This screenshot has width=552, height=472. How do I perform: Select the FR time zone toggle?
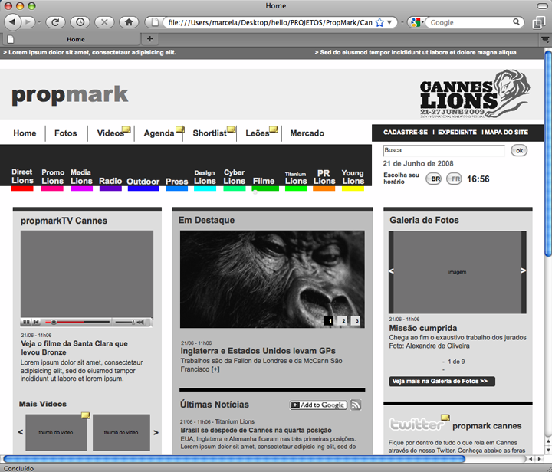(455, 179)
